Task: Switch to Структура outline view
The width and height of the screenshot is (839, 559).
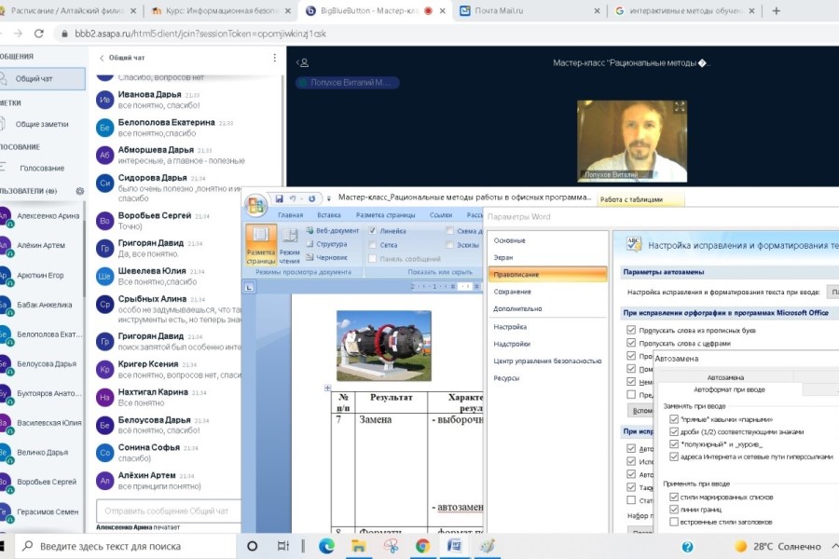Action: point(327,244)
